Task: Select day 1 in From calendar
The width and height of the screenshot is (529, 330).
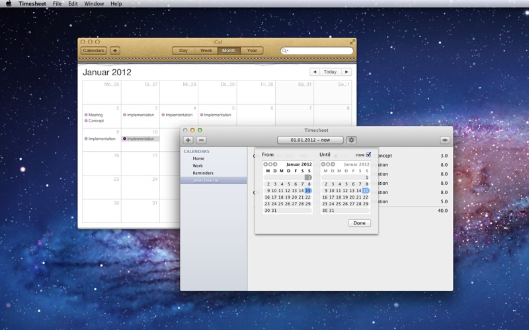Action: pos(308,177)
